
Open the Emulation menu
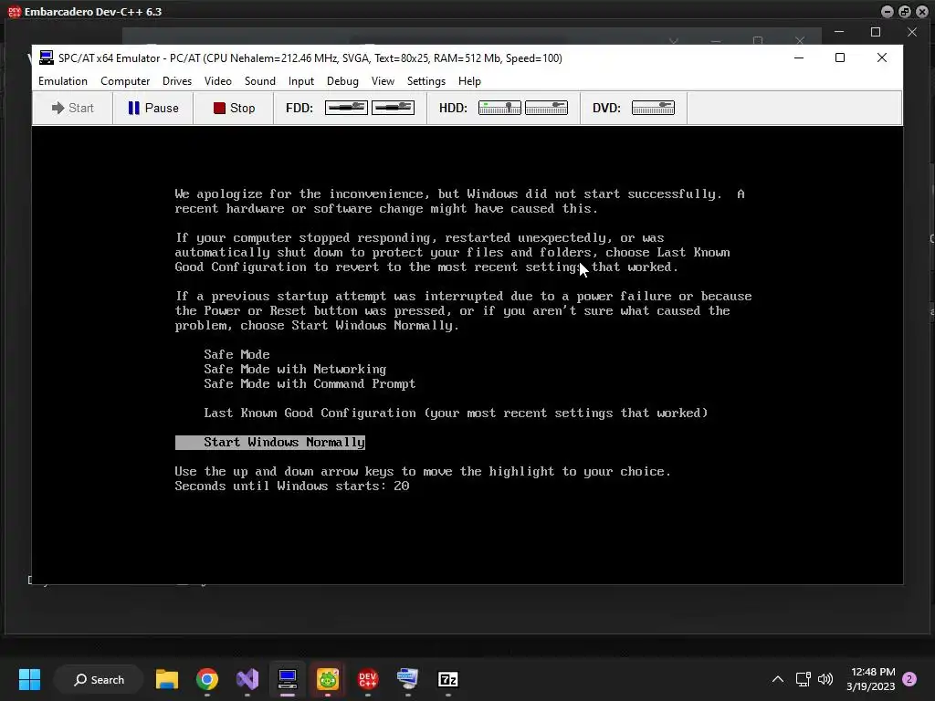pos(63,81)
